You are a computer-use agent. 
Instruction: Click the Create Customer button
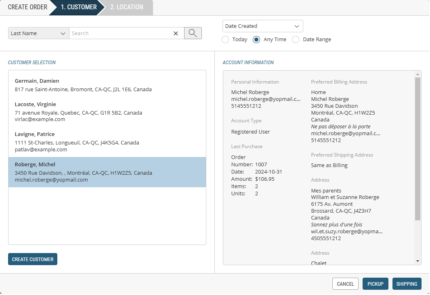pos(33,259)
